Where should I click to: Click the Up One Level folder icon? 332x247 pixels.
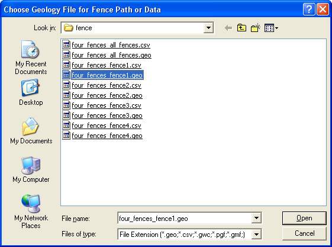(241, 28)
